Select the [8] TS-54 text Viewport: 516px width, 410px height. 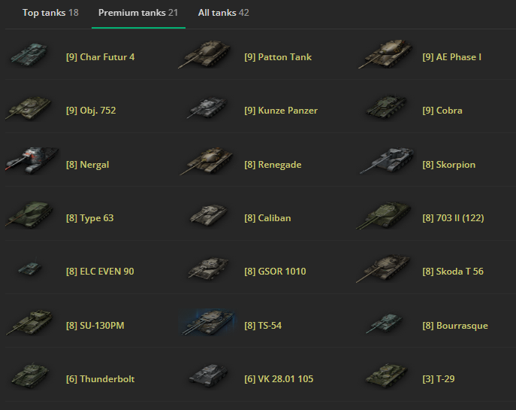click(x=263, y=326)
